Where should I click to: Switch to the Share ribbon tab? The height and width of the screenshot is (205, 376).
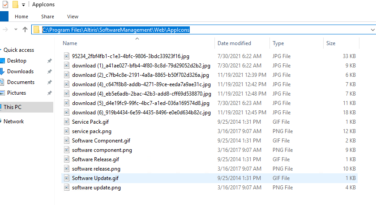(47, 17)
